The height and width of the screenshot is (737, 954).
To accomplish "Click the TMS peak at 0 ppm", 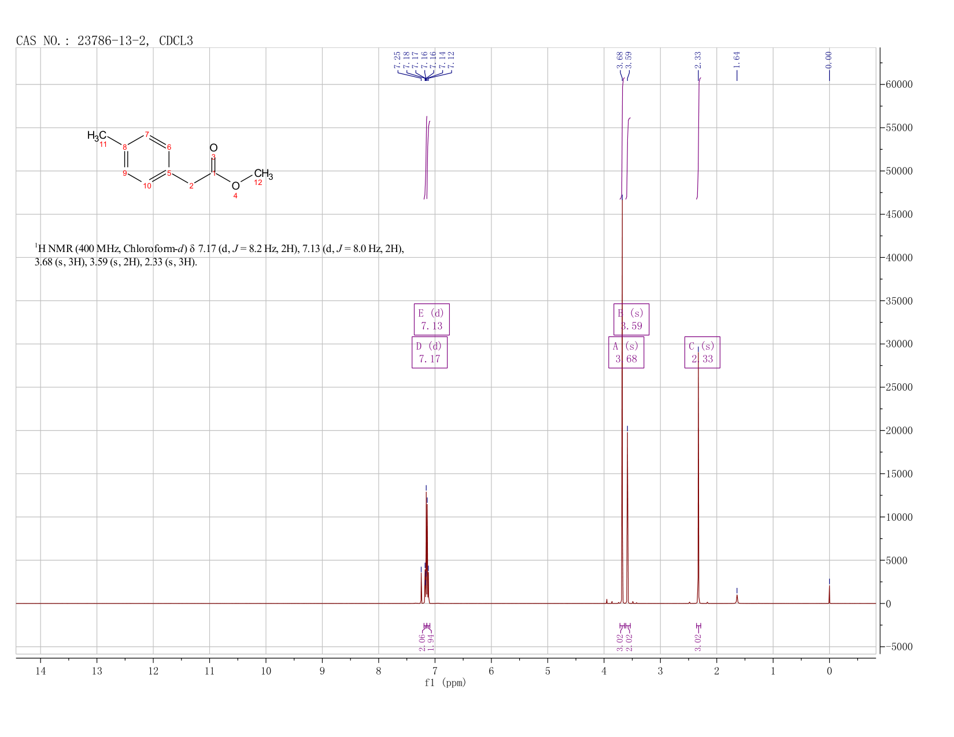I will [829, 594].
